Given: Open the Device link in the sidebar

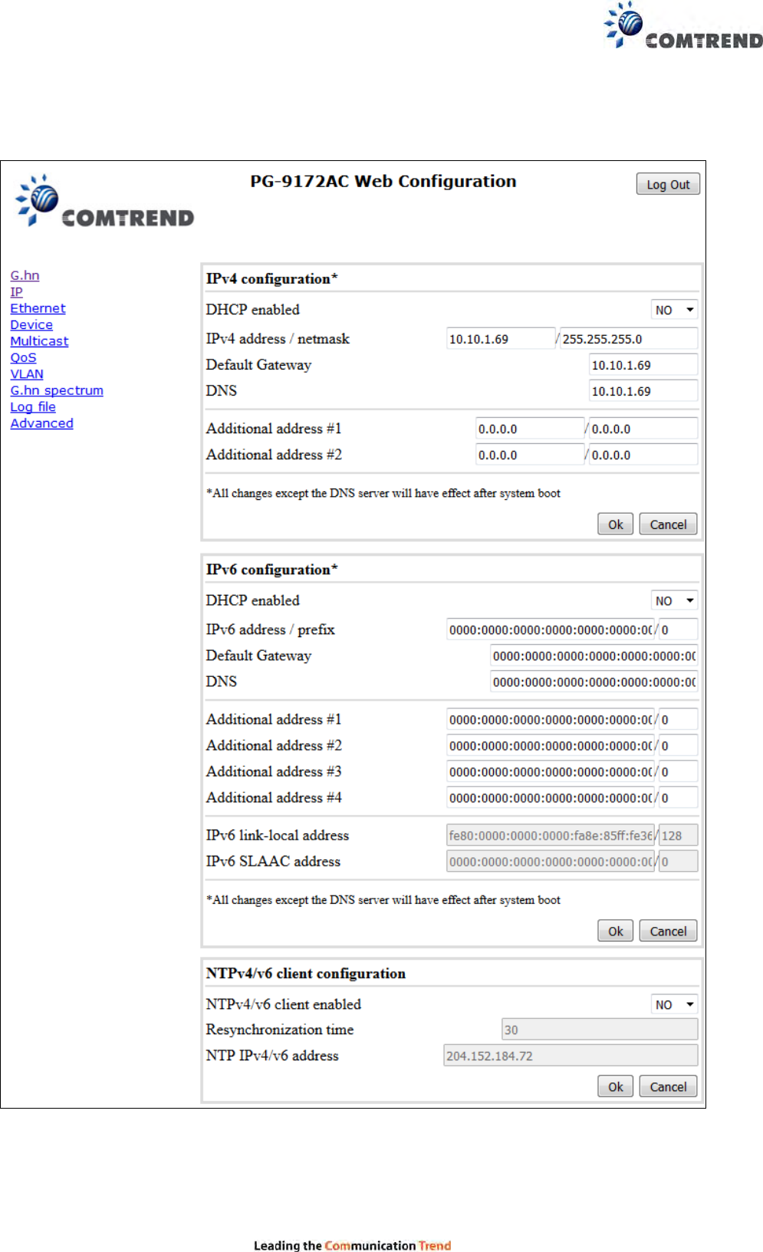Looking at the screenshot, I should pos(31,325).
